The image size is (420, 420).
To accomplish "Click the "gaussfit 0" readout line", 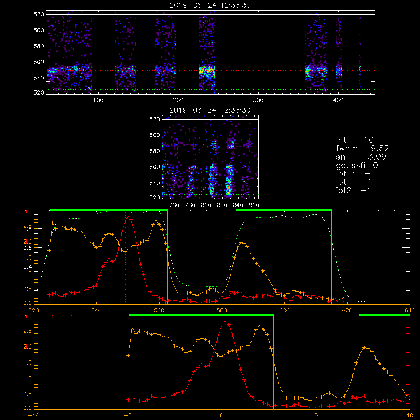I will point(357,165).
